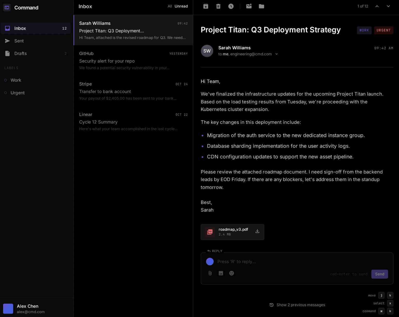The width and height of the screenshot is (399, 317).
Task: Toggle the WORK tag on the email
Action: coord(364,30)
